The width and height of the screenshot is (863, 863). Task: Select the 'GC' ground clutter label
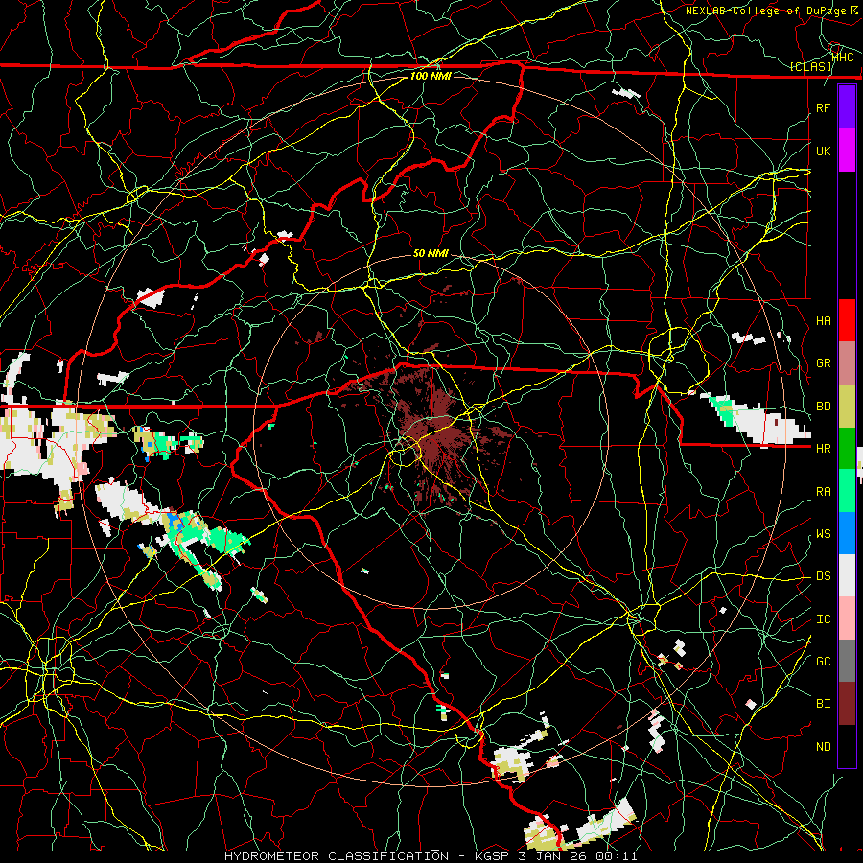[823, 661]
